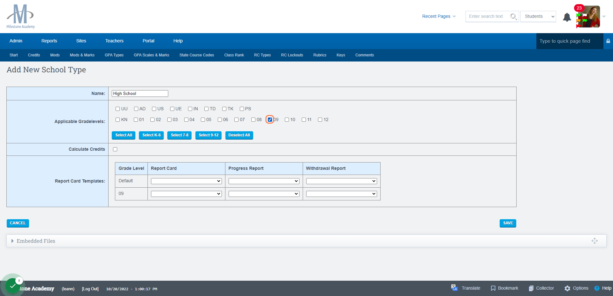Viewport: 613px width, 296px height.
Task: Click the Select K-6 button
Action: 151,135
